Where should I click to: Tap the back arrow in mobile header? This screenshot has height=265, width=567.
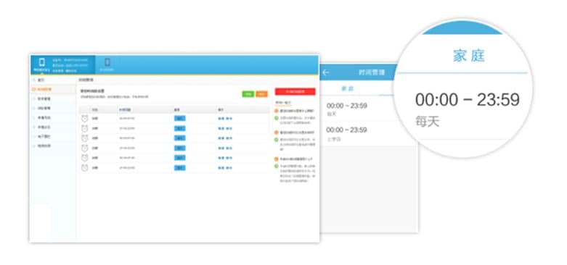326,72
